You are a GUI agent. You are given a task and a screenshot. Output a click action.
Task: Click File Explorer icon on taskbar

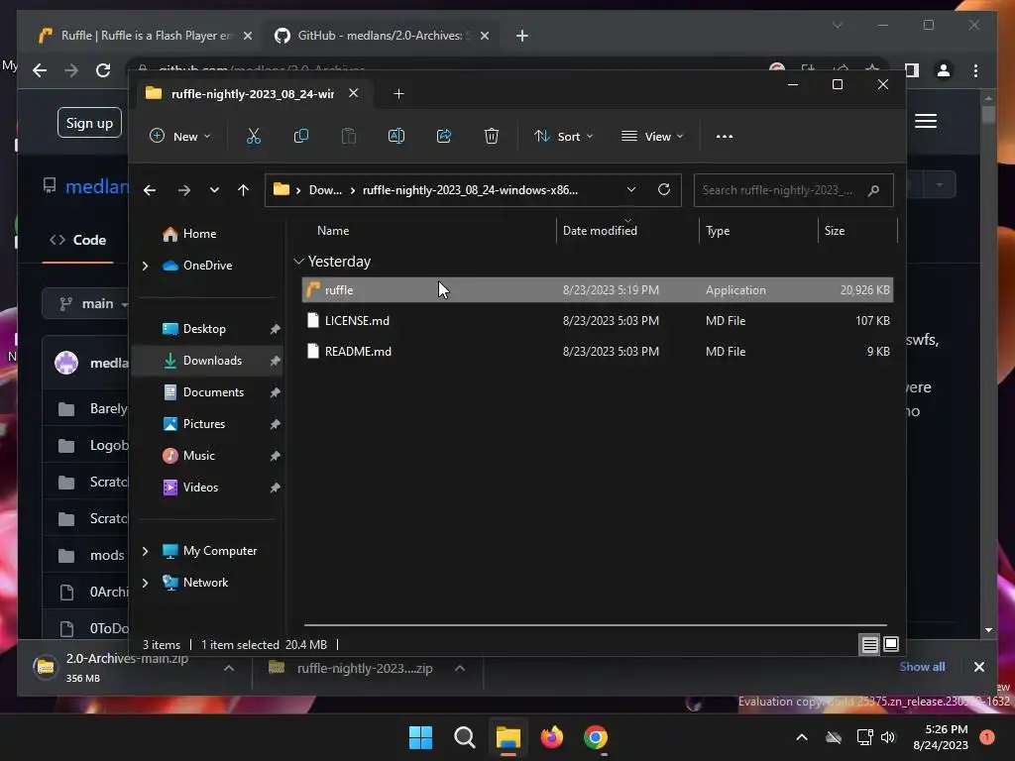click(x=508, y=737)
